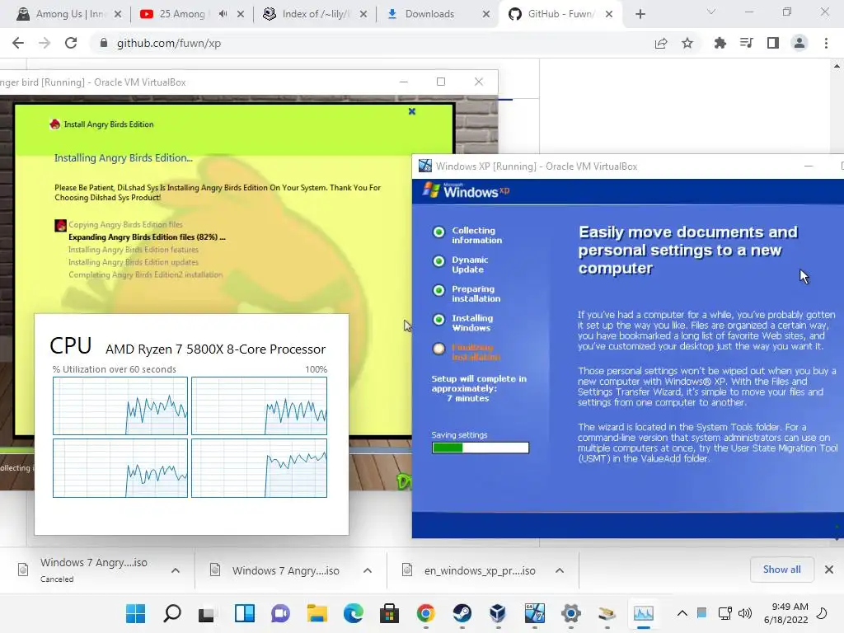Viewport: 844px width, 633px height.
Task: Open volume control in system tray
Action: [745, 613]
